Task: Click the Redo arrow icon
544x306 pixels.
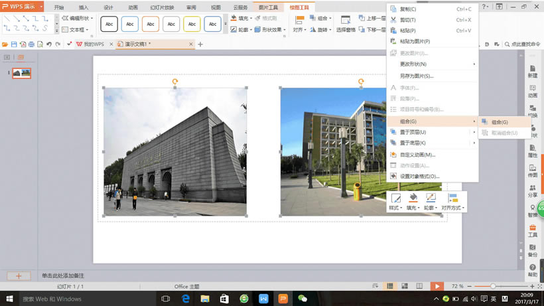Action: (58, 44)
